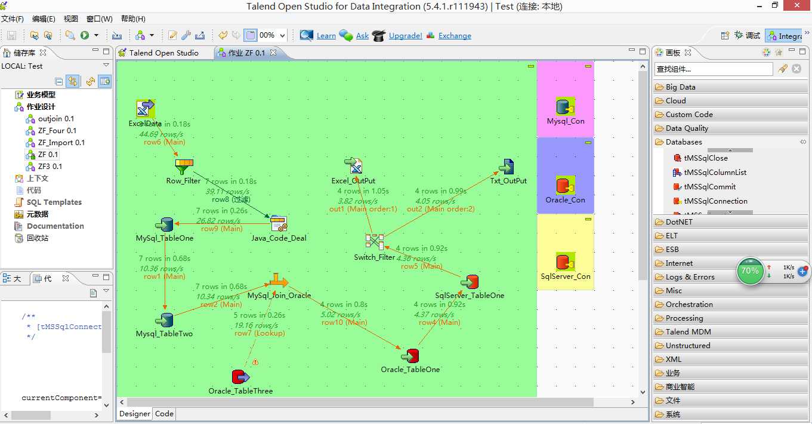Expand the Cloud palette drawer
Image resolution: width=812 pixels, height=424 pixels.
click(731, 100)
